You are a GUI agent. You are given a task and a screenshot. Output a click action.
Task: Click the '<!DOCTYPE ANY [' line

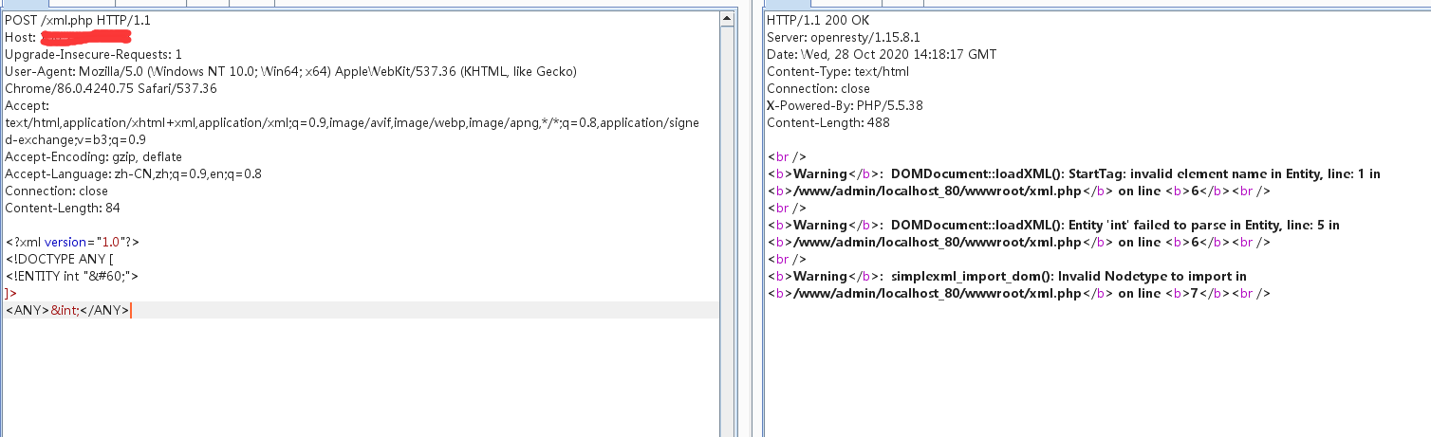pyautogui.click(x=59, y=259)
